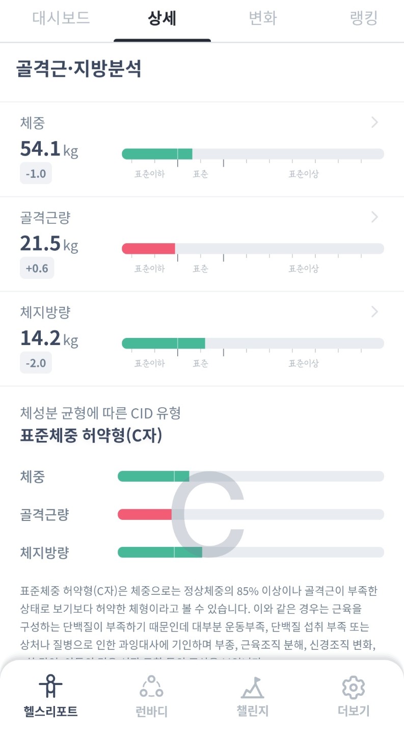Click the green 체중 54.1 kg progress bar

(157, 154)
